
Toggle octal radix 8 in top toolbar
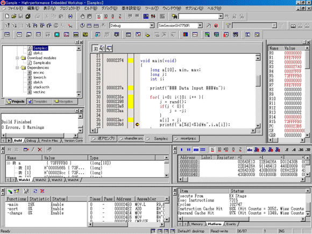pyautogui.click(x=112, y=16)
